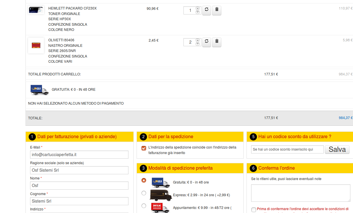Click the 2,45 € unit price

pos(153,40)
